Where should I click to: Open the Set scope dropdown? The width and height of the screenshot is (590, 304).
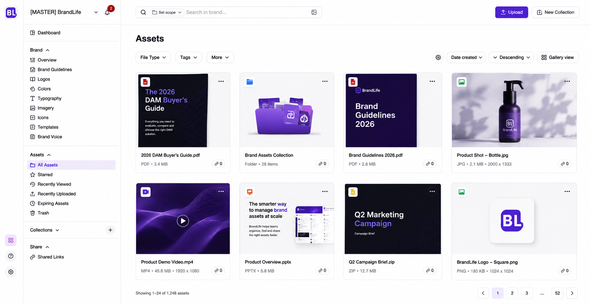click(x=167, y=12)
